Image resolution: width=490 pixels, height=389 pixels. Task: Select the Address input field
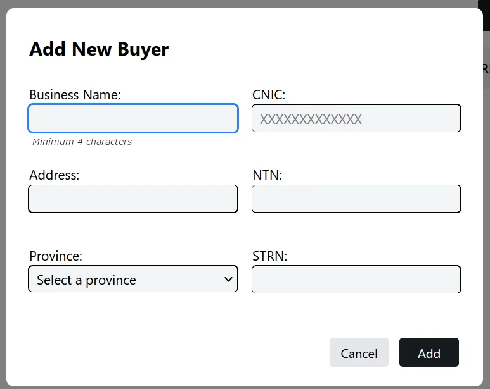click(133, 199)
